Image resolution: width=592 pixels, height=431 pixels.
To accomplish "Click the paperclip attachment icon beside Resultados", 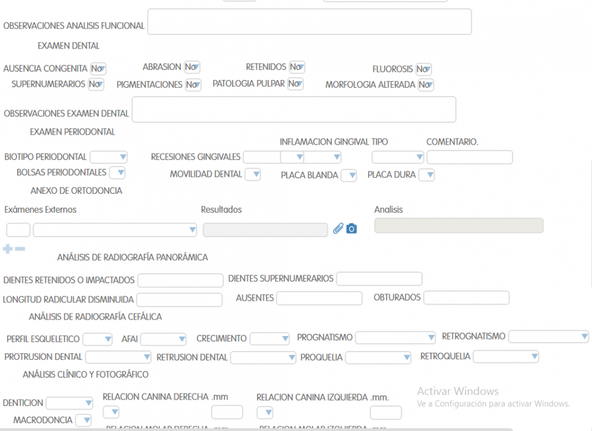I will (338, 228).
